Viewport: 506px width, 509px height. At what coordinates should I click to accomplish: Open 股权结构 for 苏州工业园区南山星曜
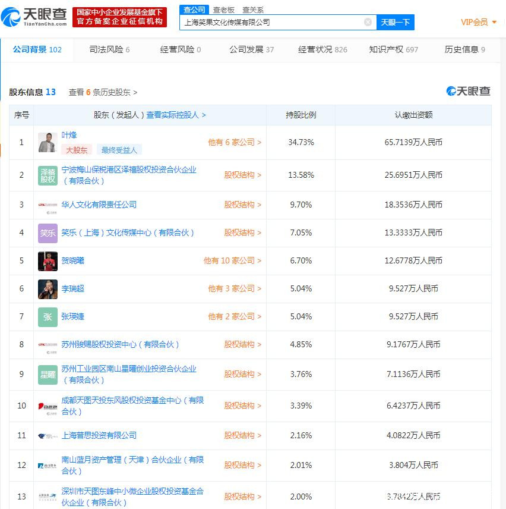(242, 374)
